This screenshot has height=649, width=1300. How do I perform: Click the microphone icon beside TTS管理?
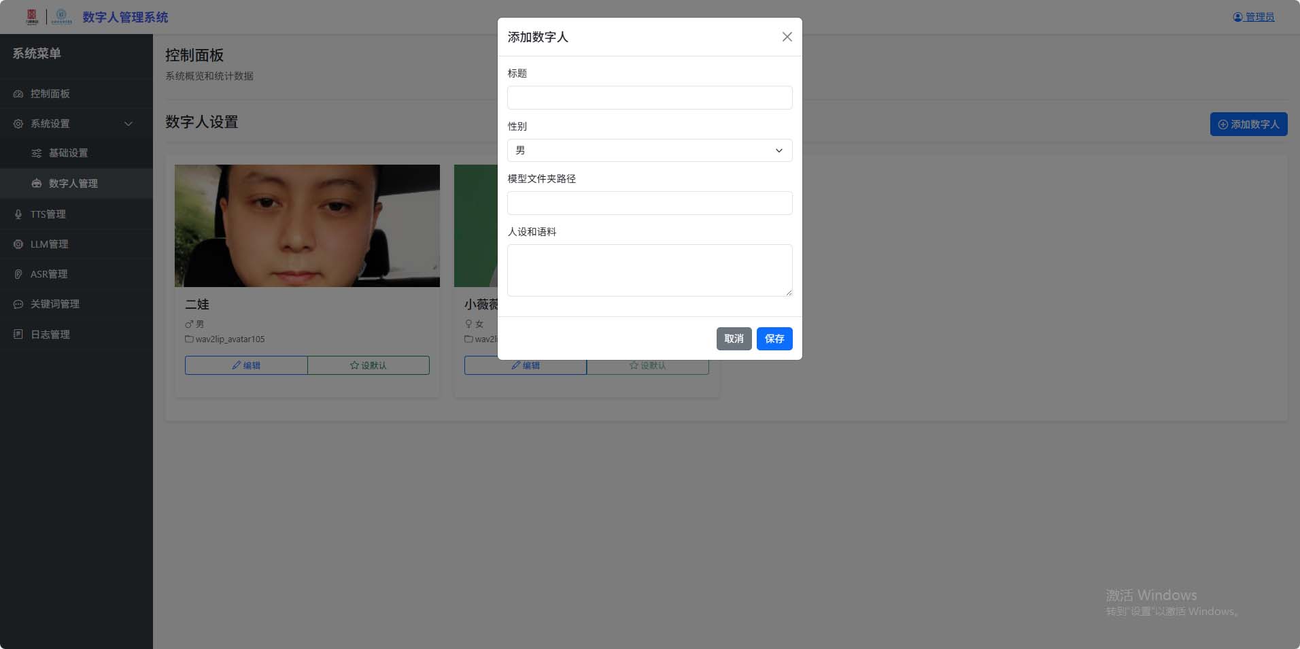coord(18,214)
